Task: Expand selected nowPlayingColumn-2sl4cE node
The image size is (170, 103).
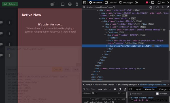Action: point(107,46)
